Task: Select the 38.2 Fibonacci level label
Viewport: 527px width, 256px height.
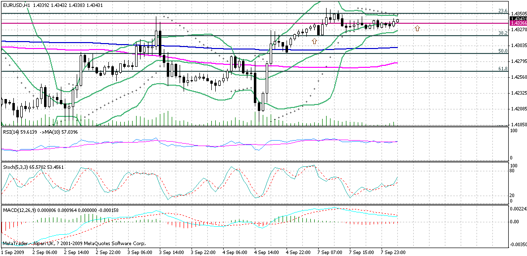Action: click(503, 33)
